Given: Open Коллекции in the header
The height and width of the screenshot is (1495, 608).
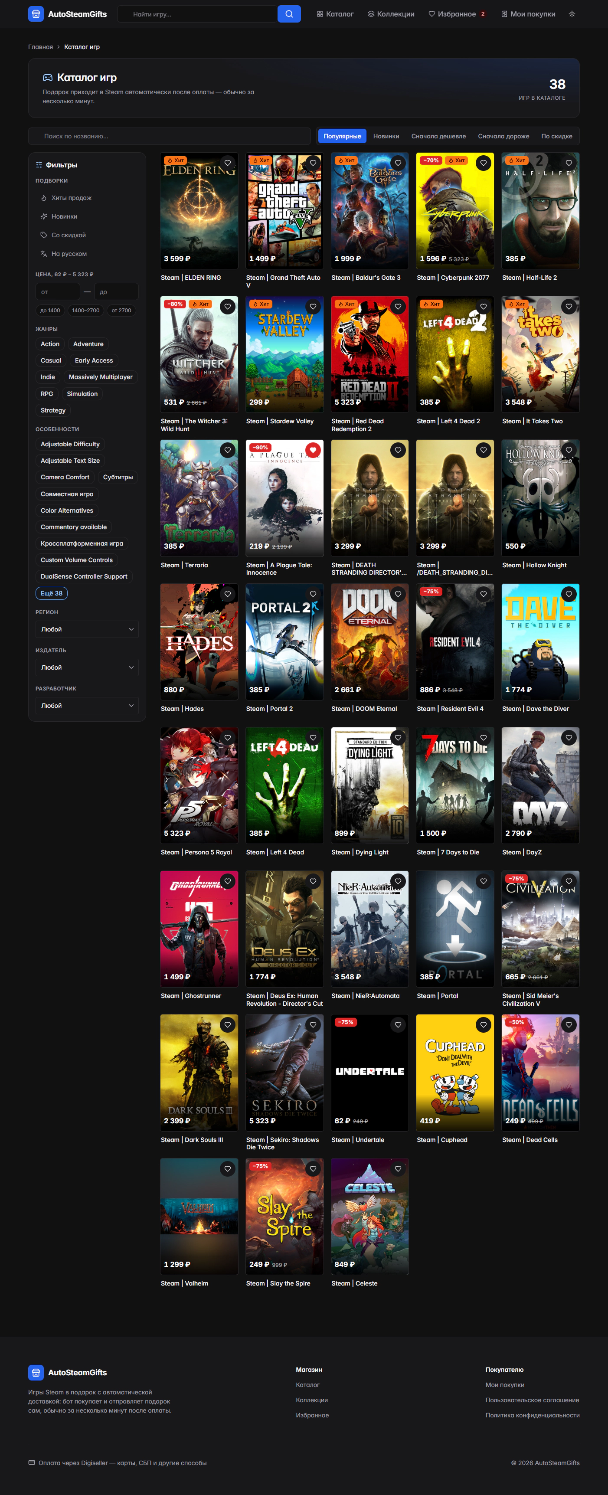Looking at the screenshot, I should point(392,14).
